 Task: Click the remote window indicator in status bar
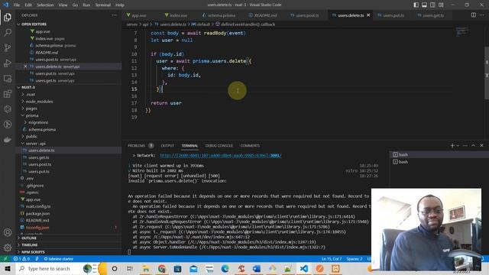(5, 259)
